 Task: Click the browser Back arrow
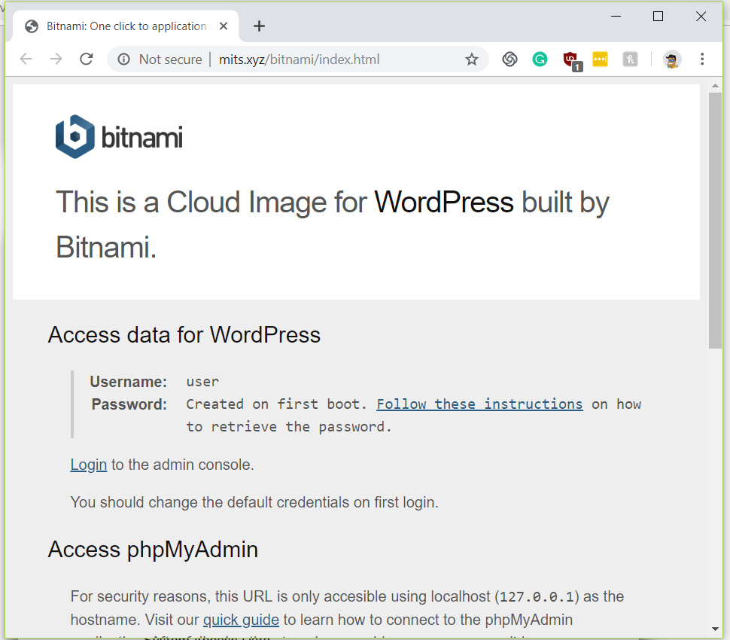click(x=26, y=59)
